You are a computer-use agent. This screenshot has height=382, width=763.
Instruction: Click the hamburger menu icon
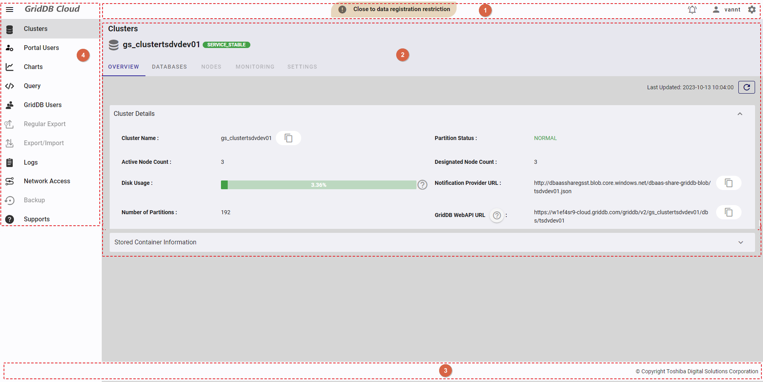pos(10,9)
